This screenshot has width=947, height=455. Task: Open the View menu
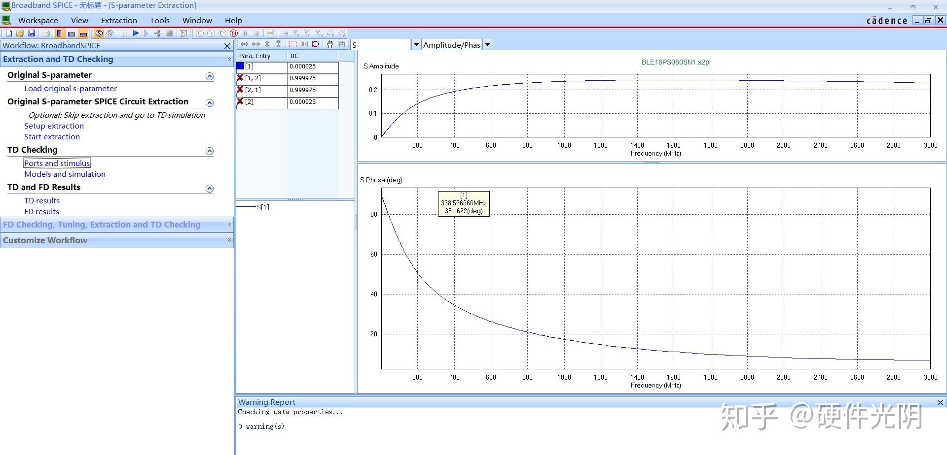pyautogui.click(x=79, y=20)
